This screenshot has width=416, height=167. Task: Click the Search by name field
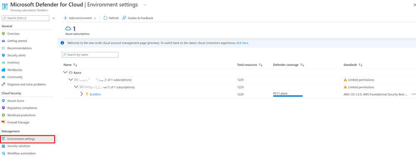pos(90,54)
